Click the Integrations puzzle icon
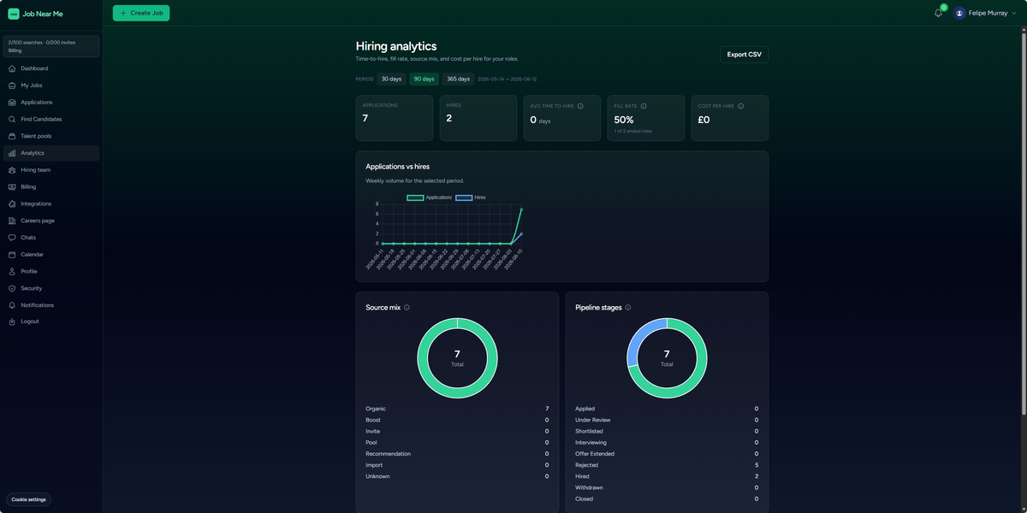 pos(12,203)
